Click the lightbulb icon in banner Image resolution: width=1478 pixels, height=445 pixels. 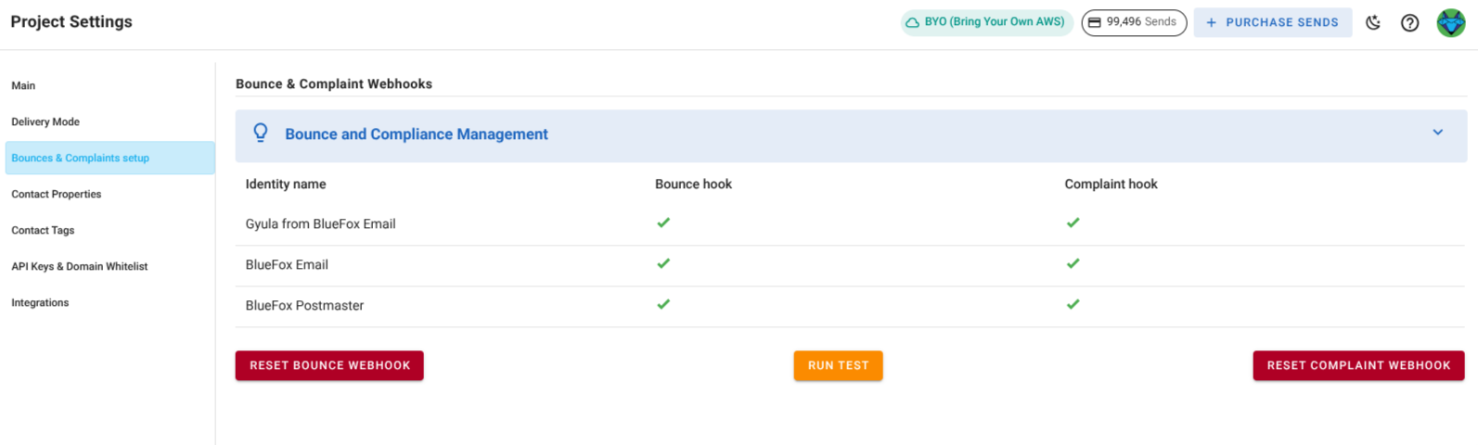tap(261, 133)
